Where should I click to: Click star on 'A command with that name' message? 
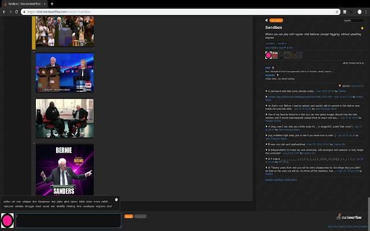267,91
